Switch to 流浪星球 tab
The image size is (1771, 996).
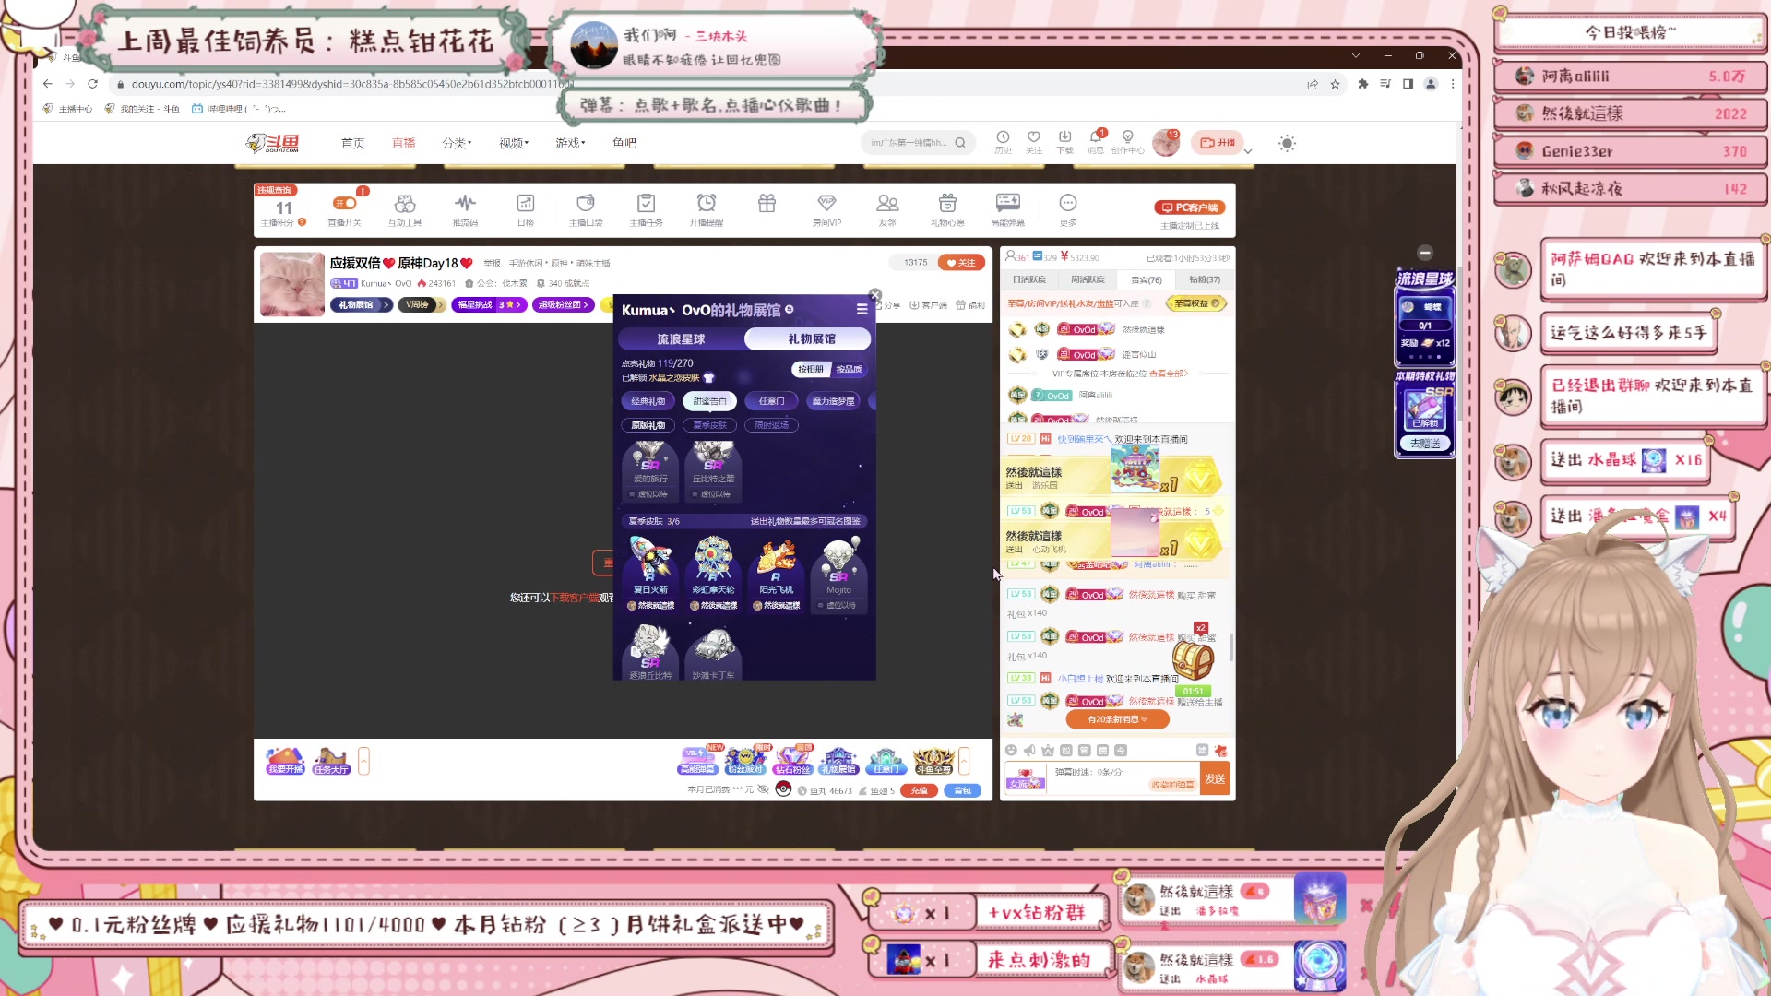coord(681,339)
